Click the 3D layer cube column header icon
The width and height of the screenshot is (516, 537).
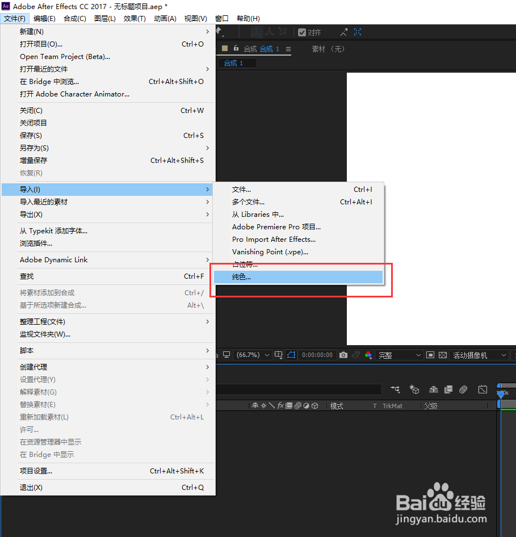[314, 405]
